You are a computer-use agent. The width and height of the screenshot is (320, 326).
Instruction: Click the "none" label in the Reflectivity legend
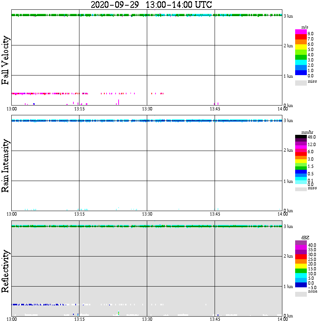click(x=312, y=291)
